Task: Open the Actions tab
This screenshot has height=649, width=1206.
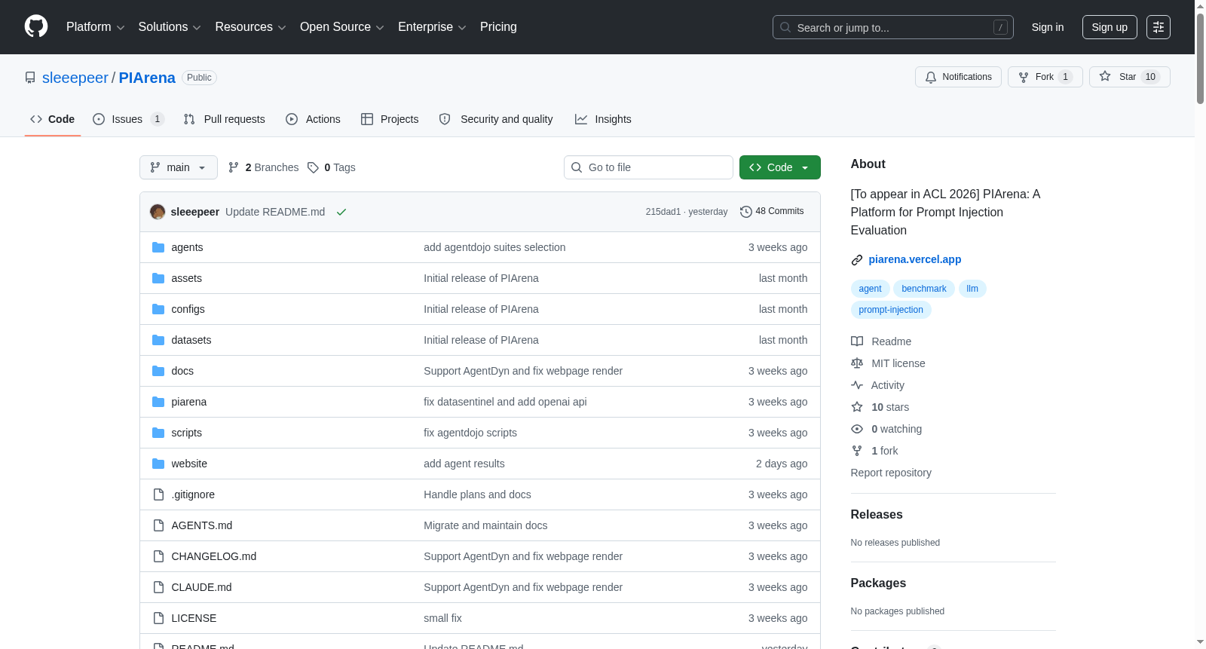Action: coord(314,119)
